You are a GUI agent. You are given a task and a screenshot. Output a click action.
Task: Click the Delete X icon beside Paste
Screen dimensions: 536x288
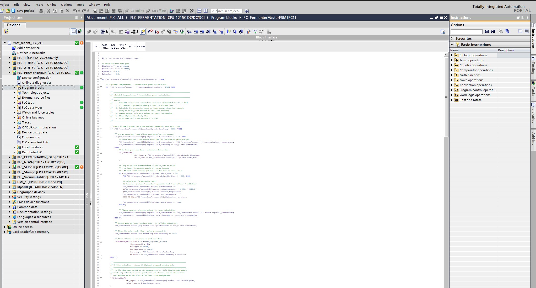click(x=67, y=11)
